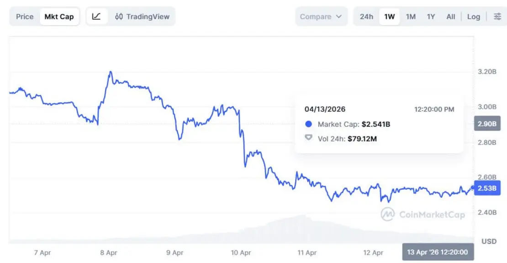Image resolution: width=507 pixels, height=263 pixels.
Task: Click the 13 Apr '26 12:20:00 time marker
Action: (438, 252)
